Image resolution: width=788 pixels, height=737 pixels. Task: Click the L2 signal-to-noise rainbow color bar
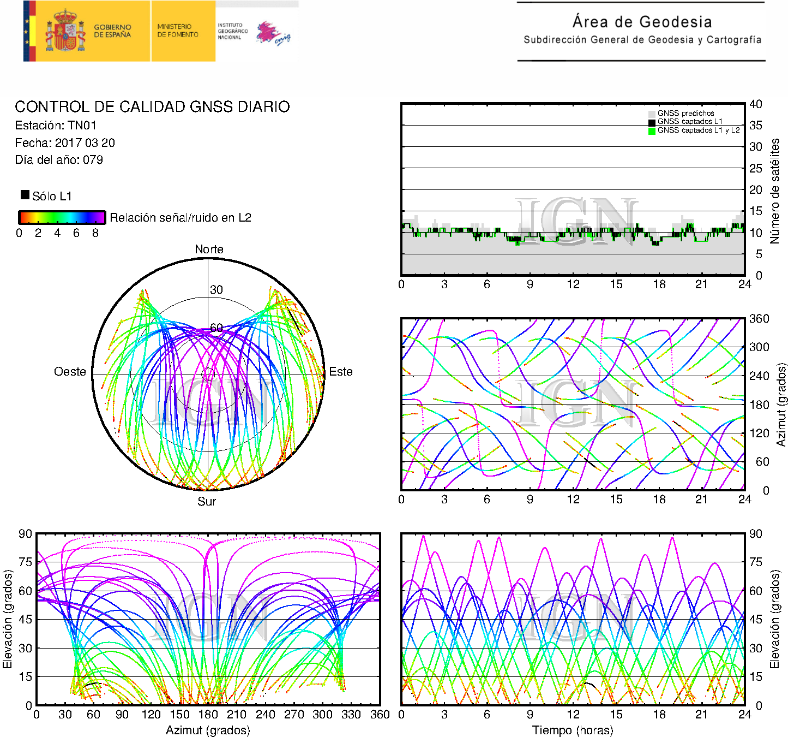[x=62, y=217]
